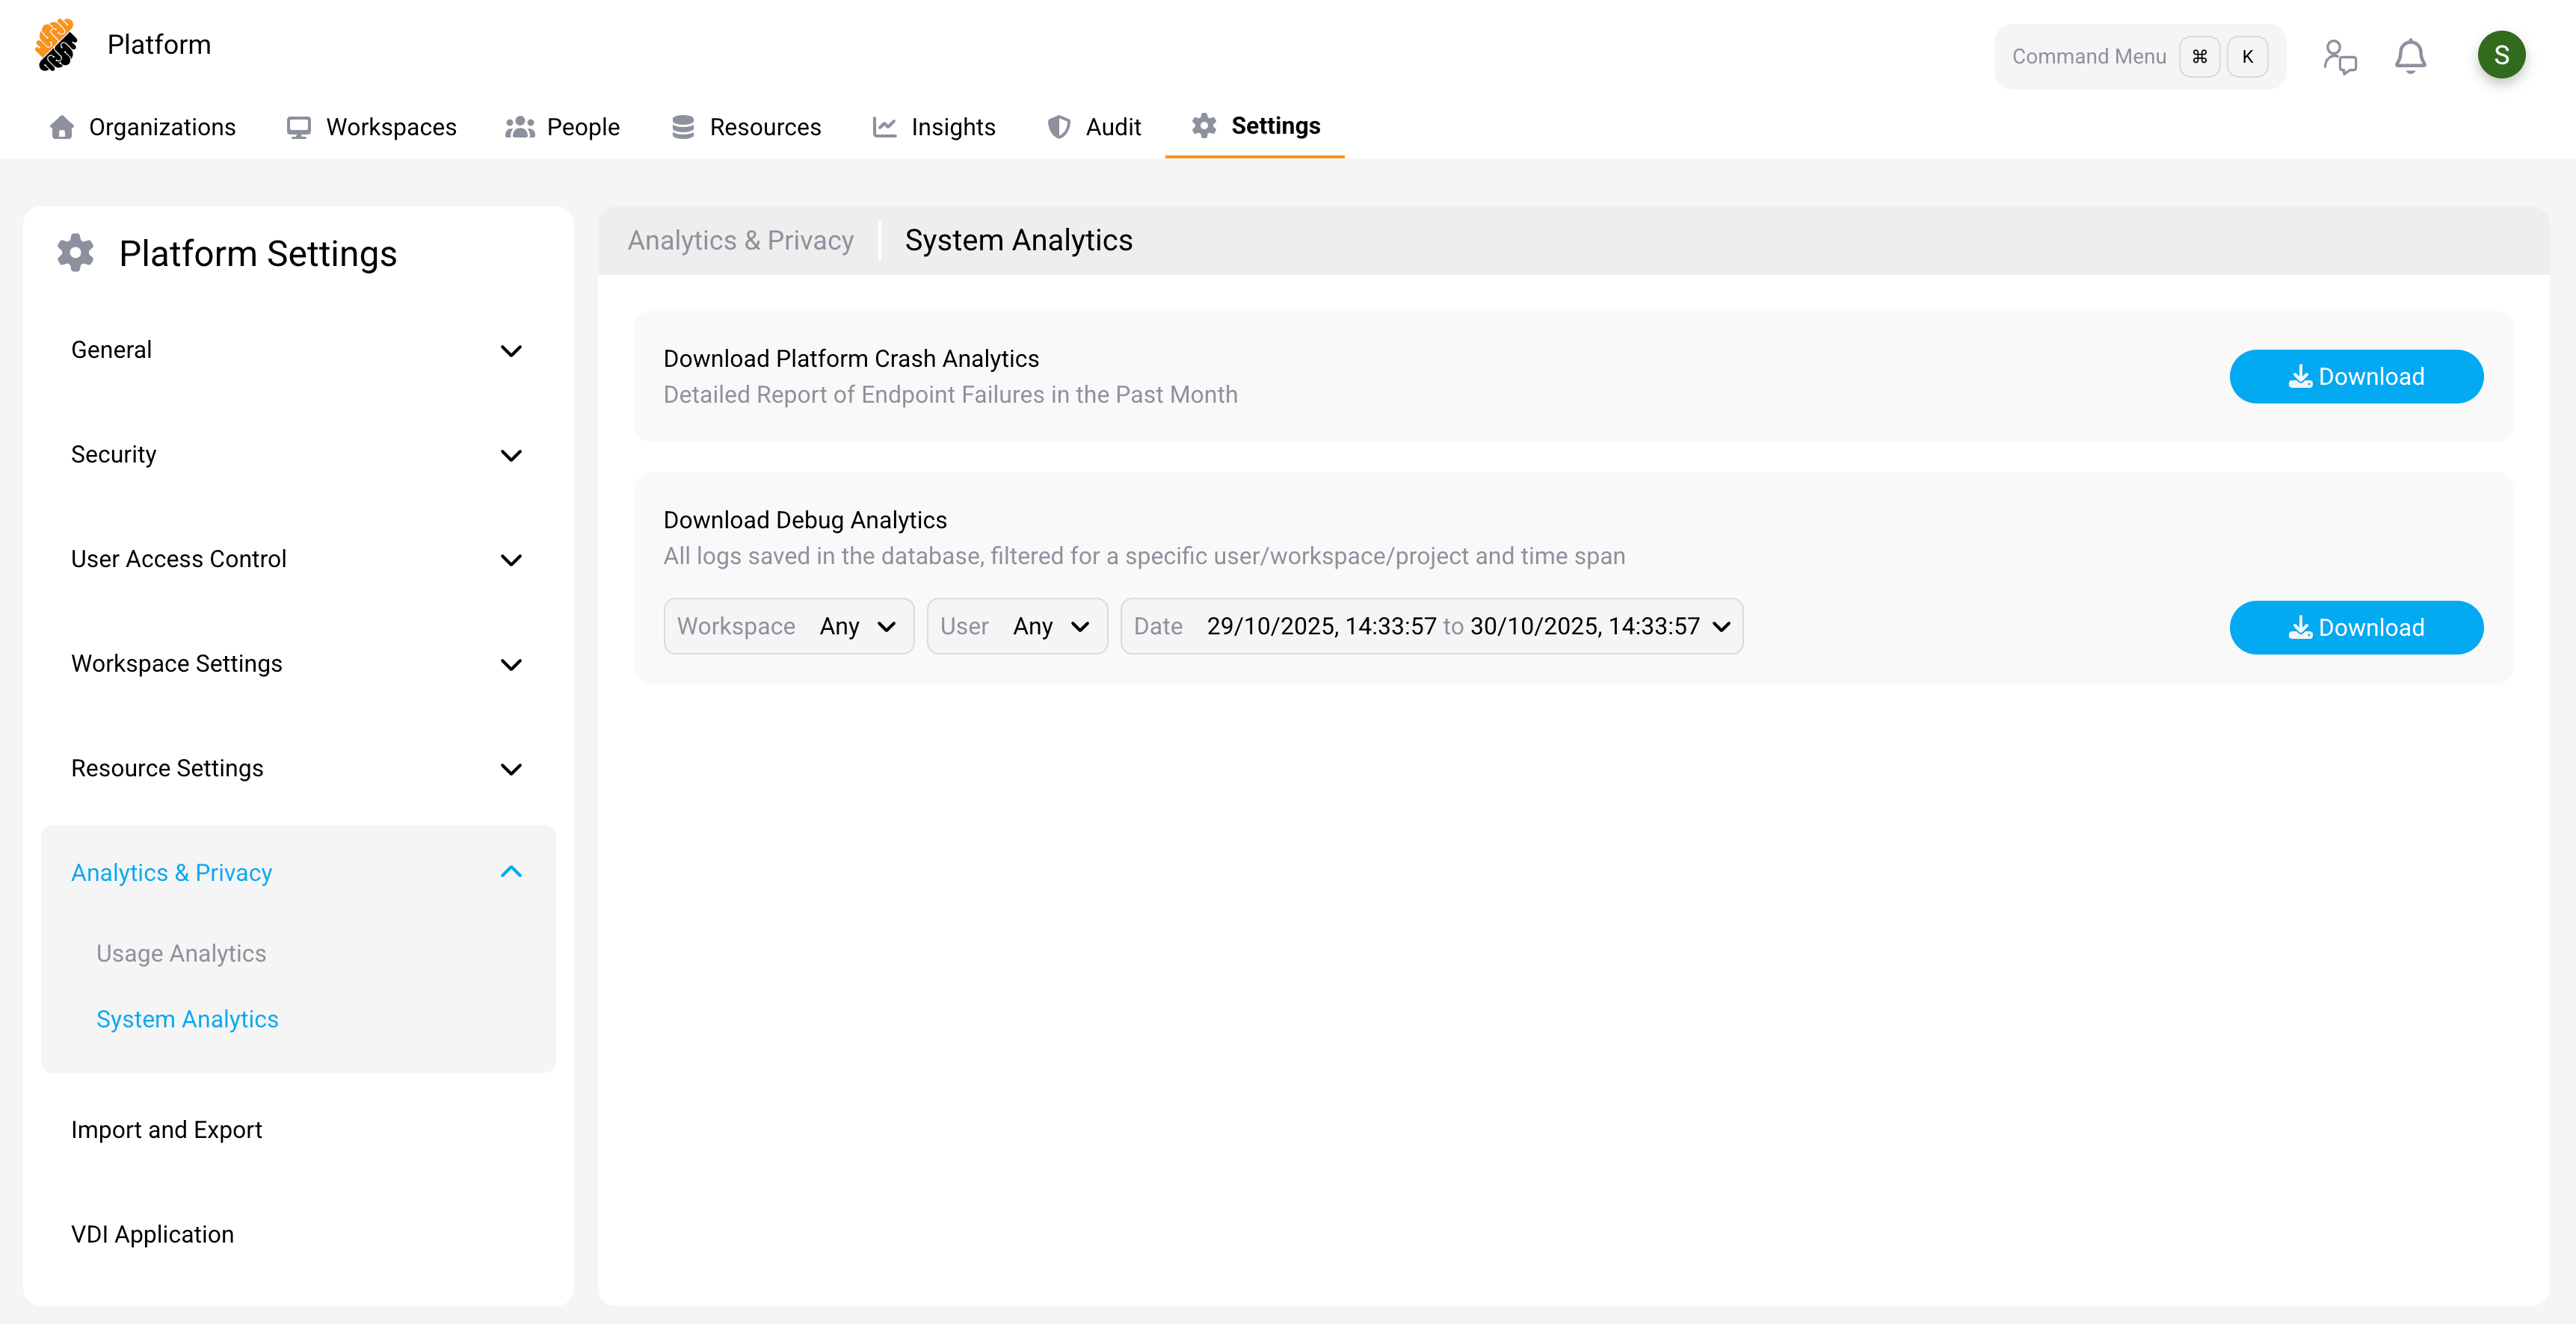Switch to the Workspaces tab

coord(371,127)
